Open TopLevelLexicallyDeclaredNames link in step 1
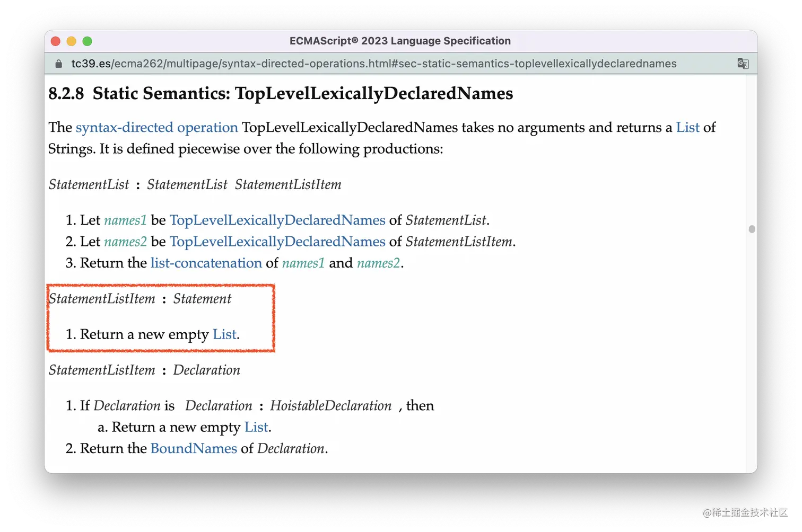 point(277,220)
